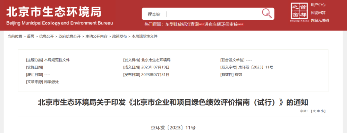Screen dimensions: 347x133
Task: Go to 政府信息公开 breadcrumb item
Action: pyautogui.click(x=69, y=37)
